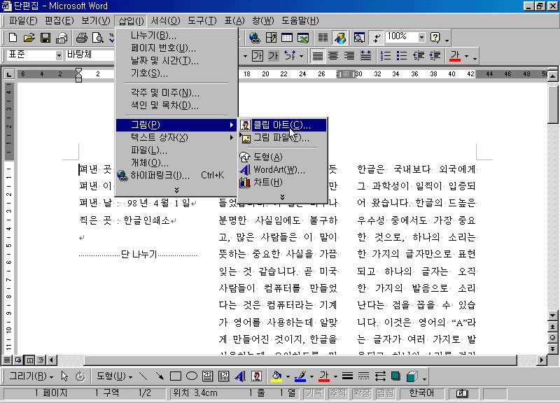
Task: Choose WordArt(W) from the submenu
Action: click(282, 169)
